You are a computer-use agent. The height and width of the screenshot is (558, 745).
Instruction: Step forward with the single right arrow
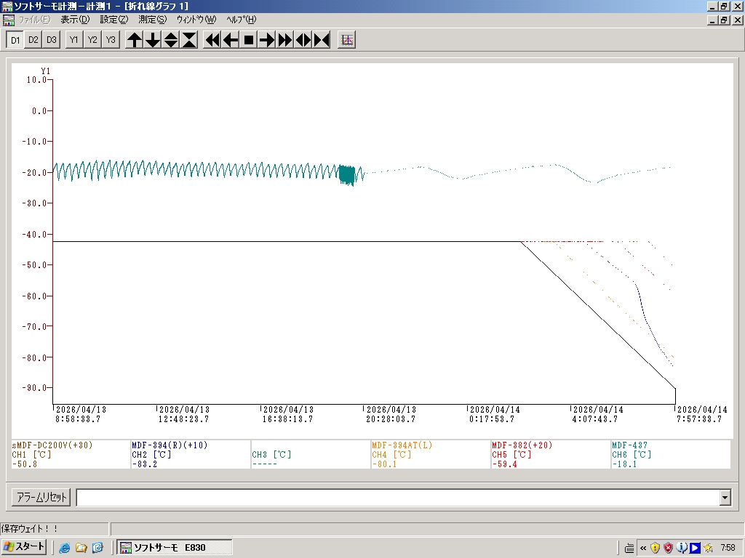pyautogui.click(x=267, y=40)
